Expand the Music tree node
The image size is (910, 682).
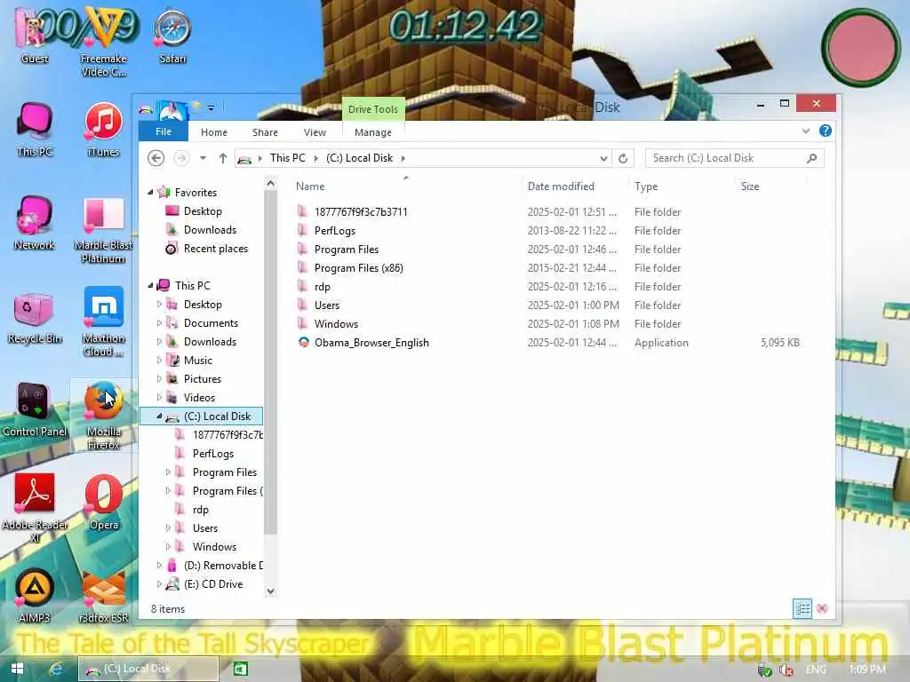click(159, 361)
